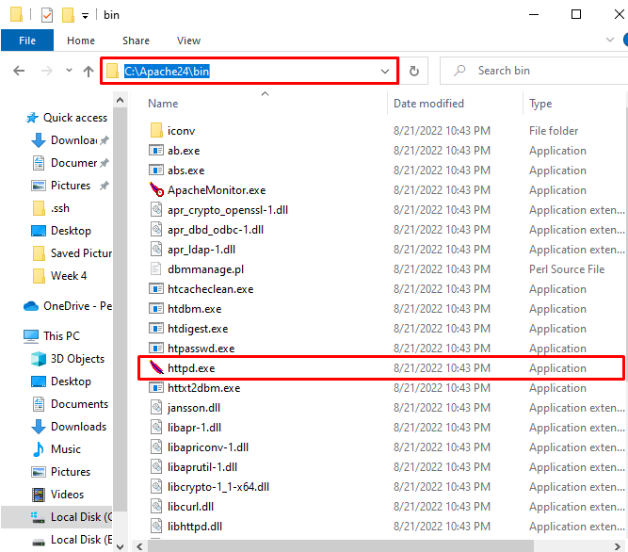Select Saved Pictures in Quick access
The image size is (628, 552).
click(x=81, y=253)
